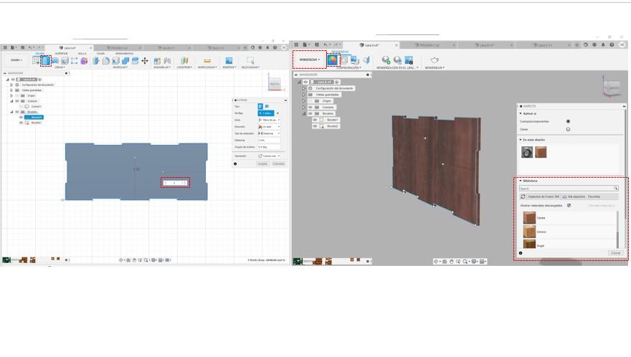The width and height of the screenshot is (631, 357).
Task: Choose the Revolve tool in the left window
Action: 55,61
